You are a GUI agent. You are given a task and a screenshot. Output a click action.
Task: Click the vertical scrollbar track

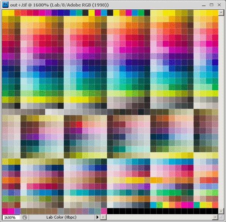click(x=221, y=112)
